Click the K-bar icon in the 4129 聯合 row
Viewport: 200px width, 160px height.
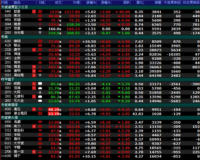pos(40,46)
